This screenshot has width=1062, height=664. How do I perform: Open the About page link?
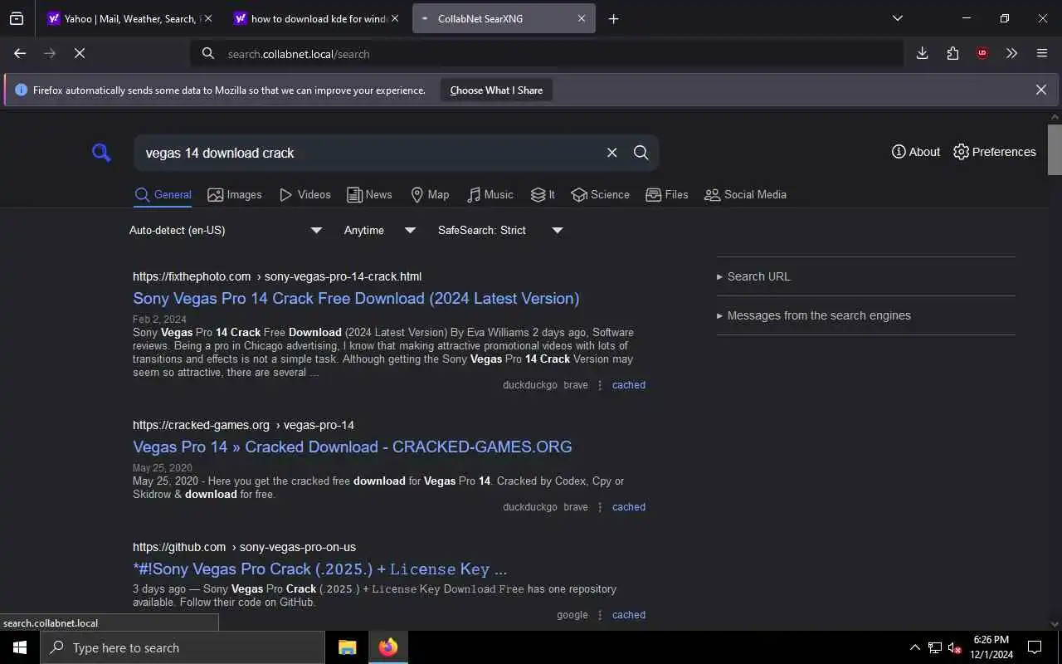pos(916,152)
